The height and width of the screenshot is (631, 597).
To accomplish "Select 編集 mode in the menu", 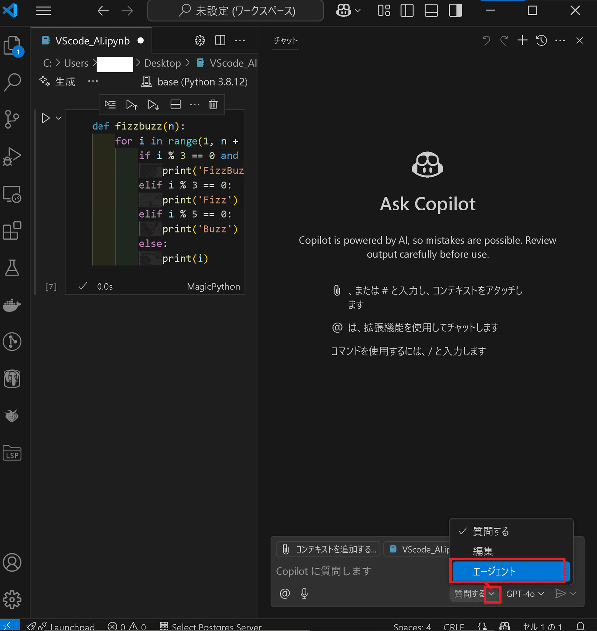I will [x=511, y=551].
